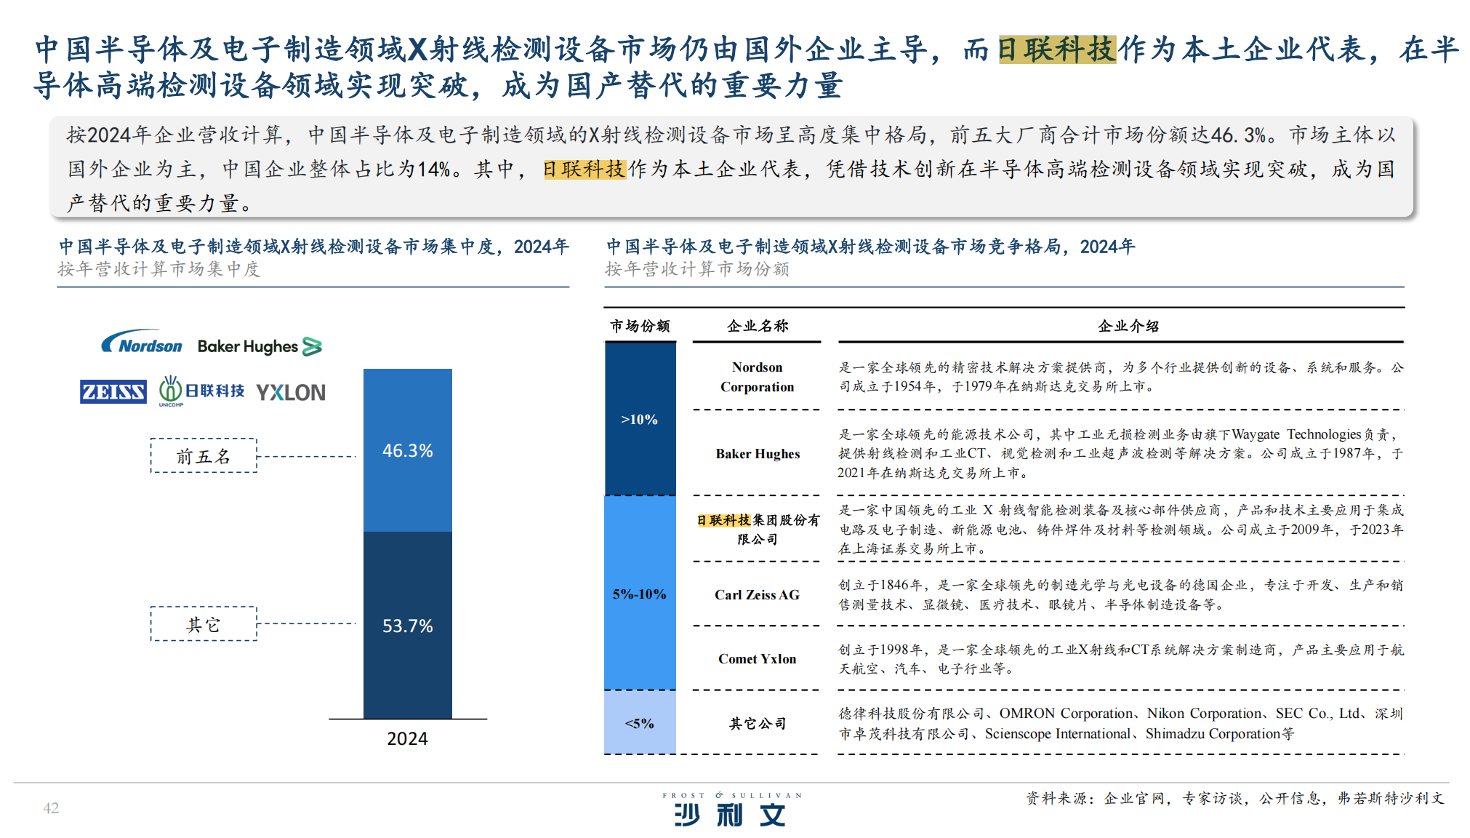
Task: Click the Baker Hughes logo
Action: coord(260,346)
